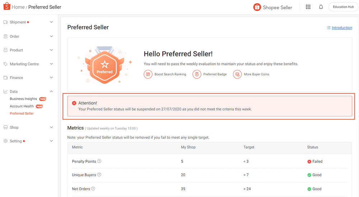Click Home in the breadcrumb
359x197 pixels.
18,7
